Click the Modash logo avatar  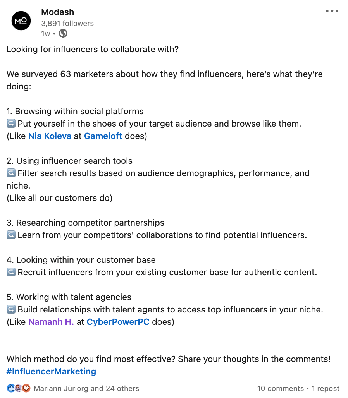coord(21,21)
